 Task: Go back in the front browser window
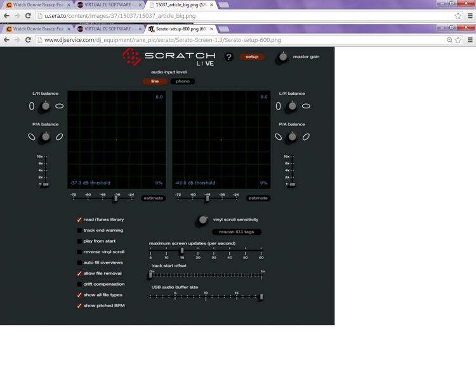(6, 40)
